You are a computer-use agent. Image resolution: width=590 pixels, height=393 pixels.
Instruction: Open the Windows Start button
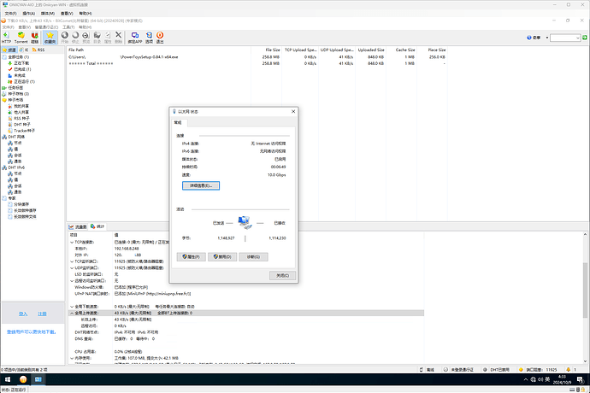pyautogui.click(x=8, y=379)
